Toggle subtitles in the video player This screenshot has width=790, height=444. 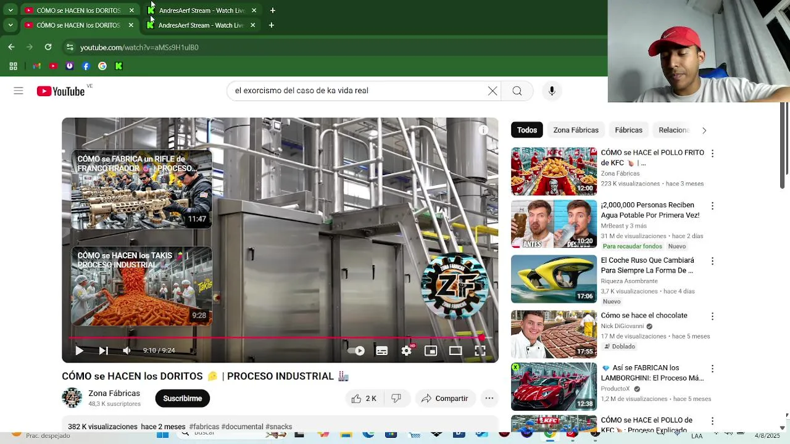point(381,350)
